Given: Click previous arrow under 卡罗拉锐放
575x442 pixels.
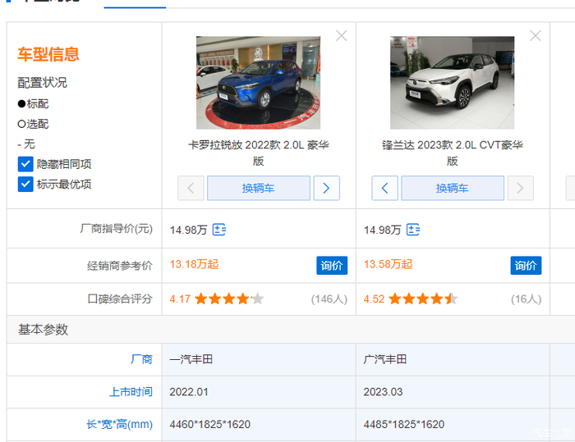Looking at the screenshot, I should (x=191, y=188).
